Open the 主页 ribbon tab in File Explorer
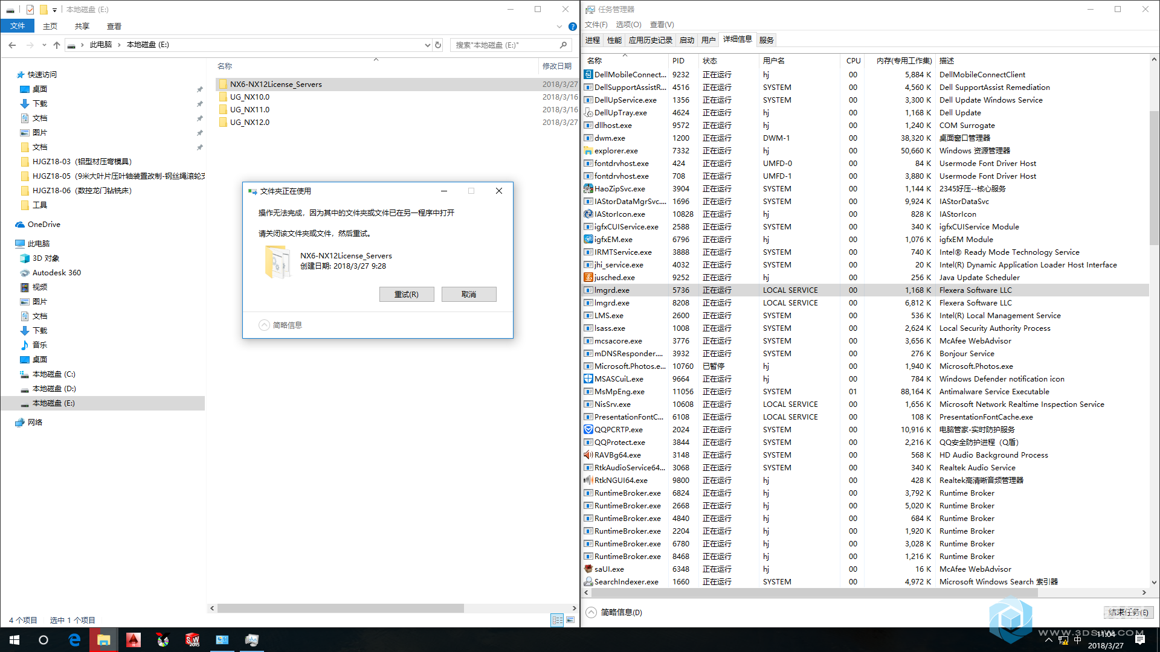The height and width of the screenshot is (652, 1160). tap(50, 26)
